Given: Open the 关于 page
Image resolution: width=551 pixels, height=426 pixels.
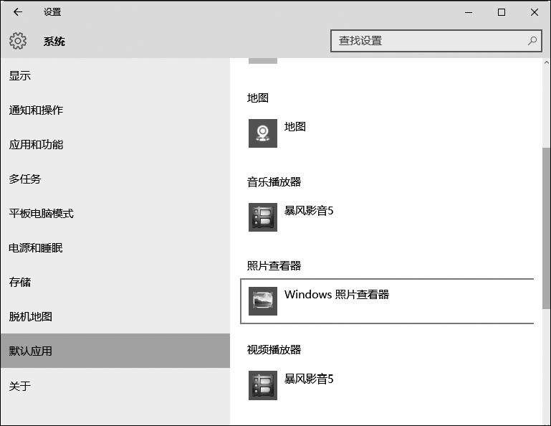Looking at the screenshot, I should click(x=115, y=386).
